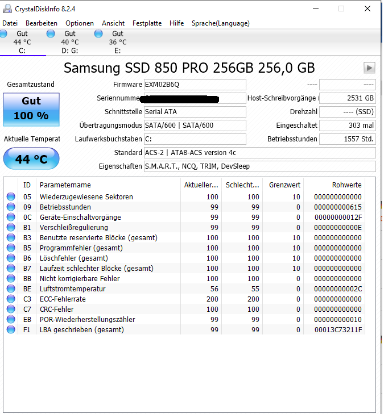Click the blue status orb of drive E:
The height and width of the screenshot is (414, 384).
(98, 34)
